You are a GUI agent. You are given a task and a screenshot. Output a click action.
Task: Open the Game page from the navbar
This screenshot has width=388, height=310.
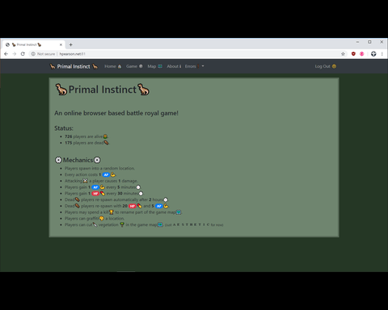point(134,66)
